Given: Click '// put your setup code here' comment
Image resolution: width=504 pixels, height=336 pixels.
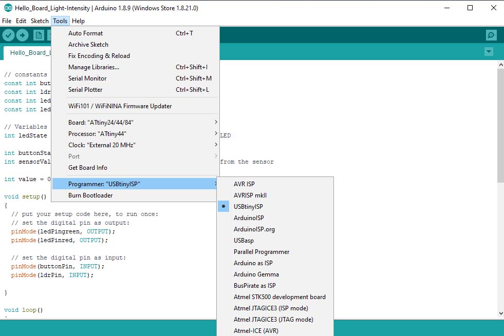Looking at the screenshot, I should 85,214.
